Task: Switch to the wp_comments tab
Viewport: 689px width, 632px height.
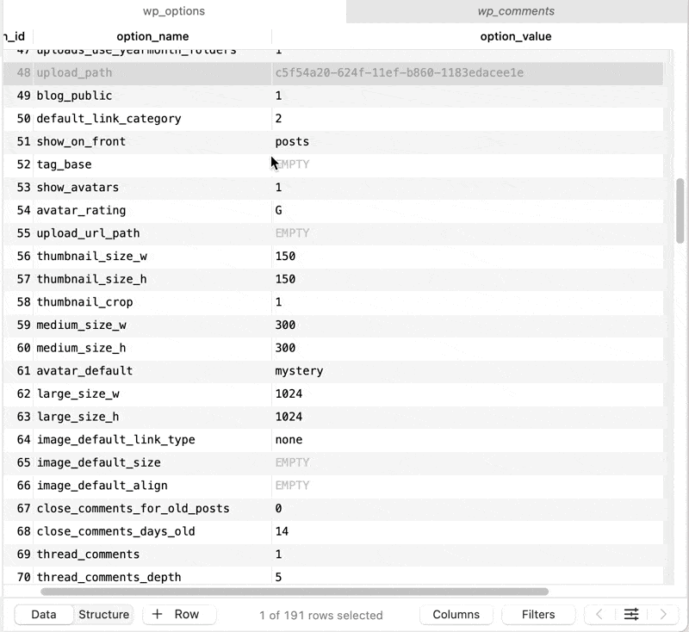Action: coord(517,12)
